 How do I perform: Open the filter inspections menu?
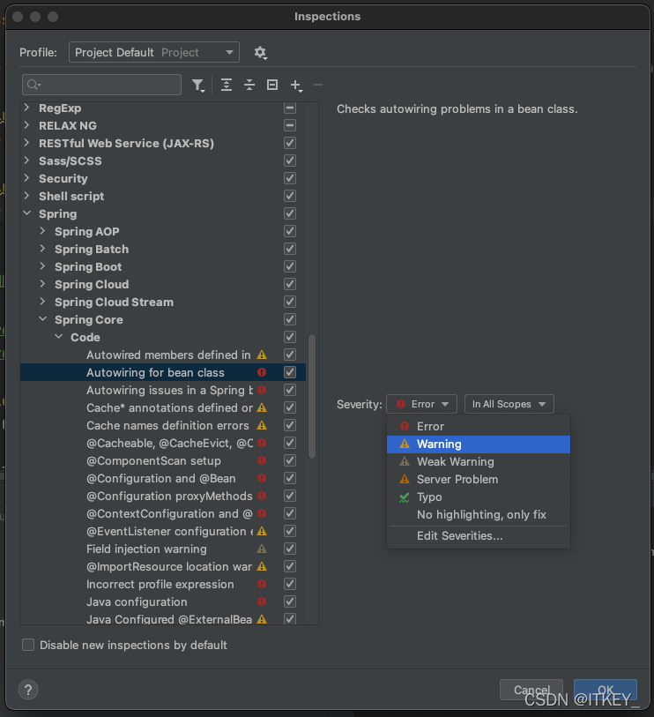pyautogui.click(x=198, y=85)
